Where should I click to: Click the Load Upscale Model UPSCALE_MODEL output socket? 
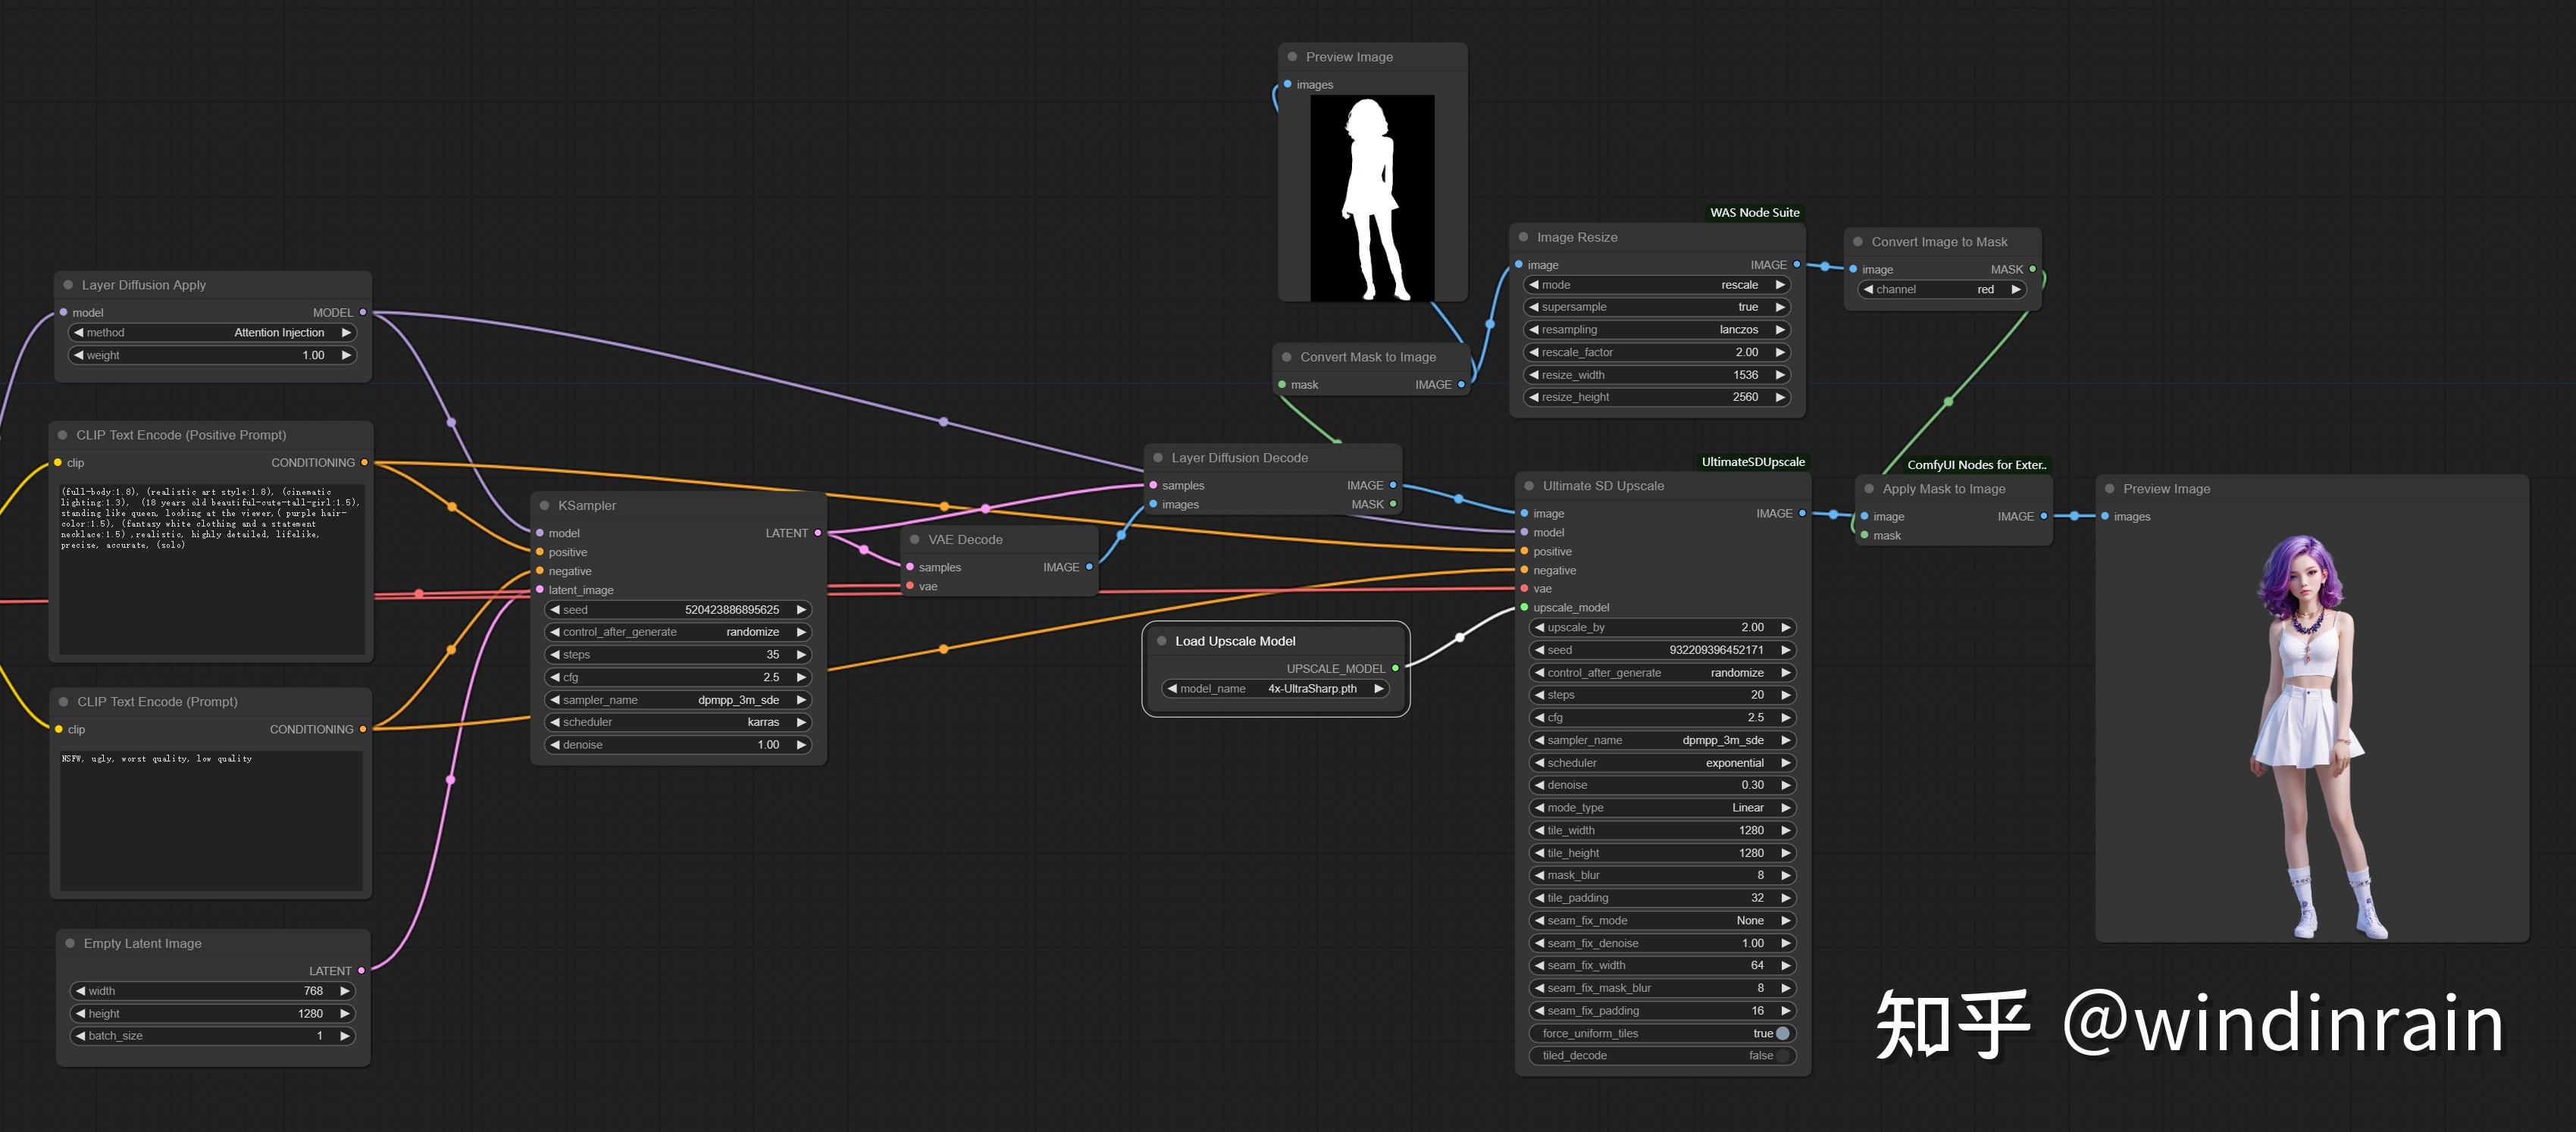coord(1395,668)
